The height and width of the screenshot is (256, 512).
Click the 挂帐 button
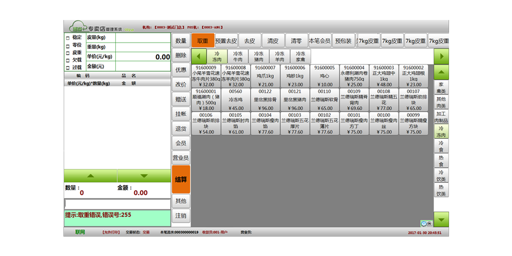(x=181, y=114)
